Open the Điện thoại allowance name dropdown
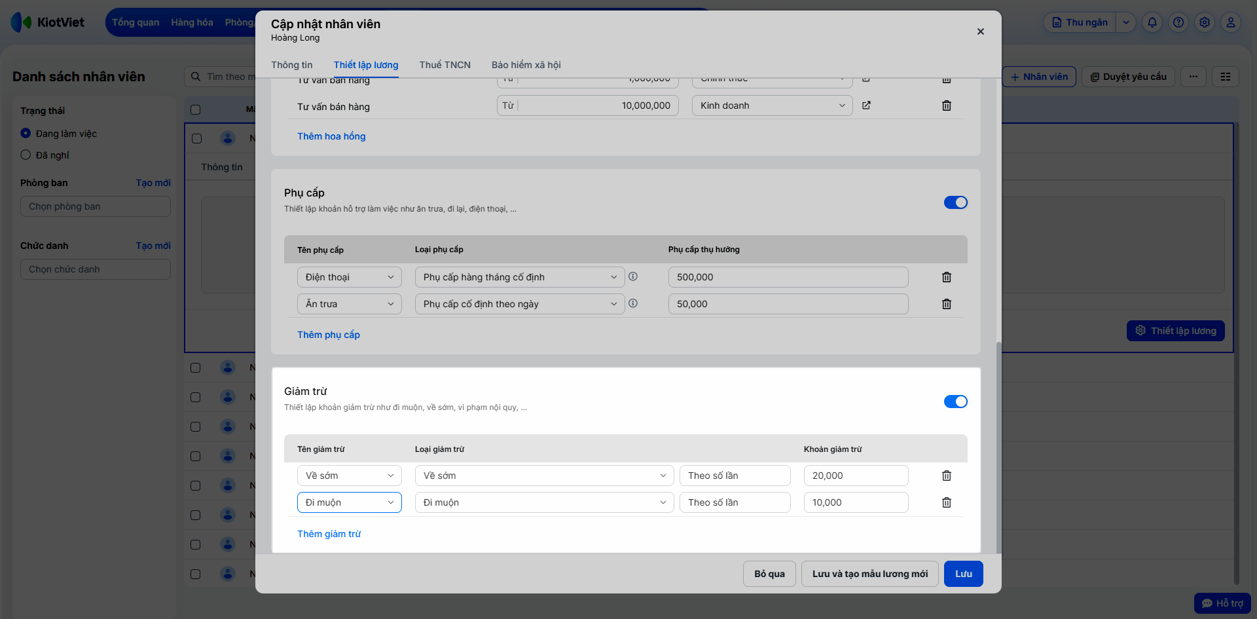Viewport: 1257px width, 619px height. [x=350, y=277]
